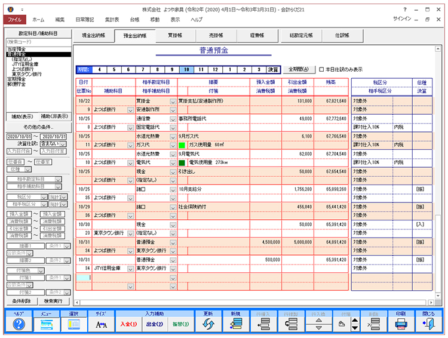This screenshot has width=448, height=338.
Task: Click the 選択 (Select) icon in bottom toolbar
Action: click(x=73, y=324)
